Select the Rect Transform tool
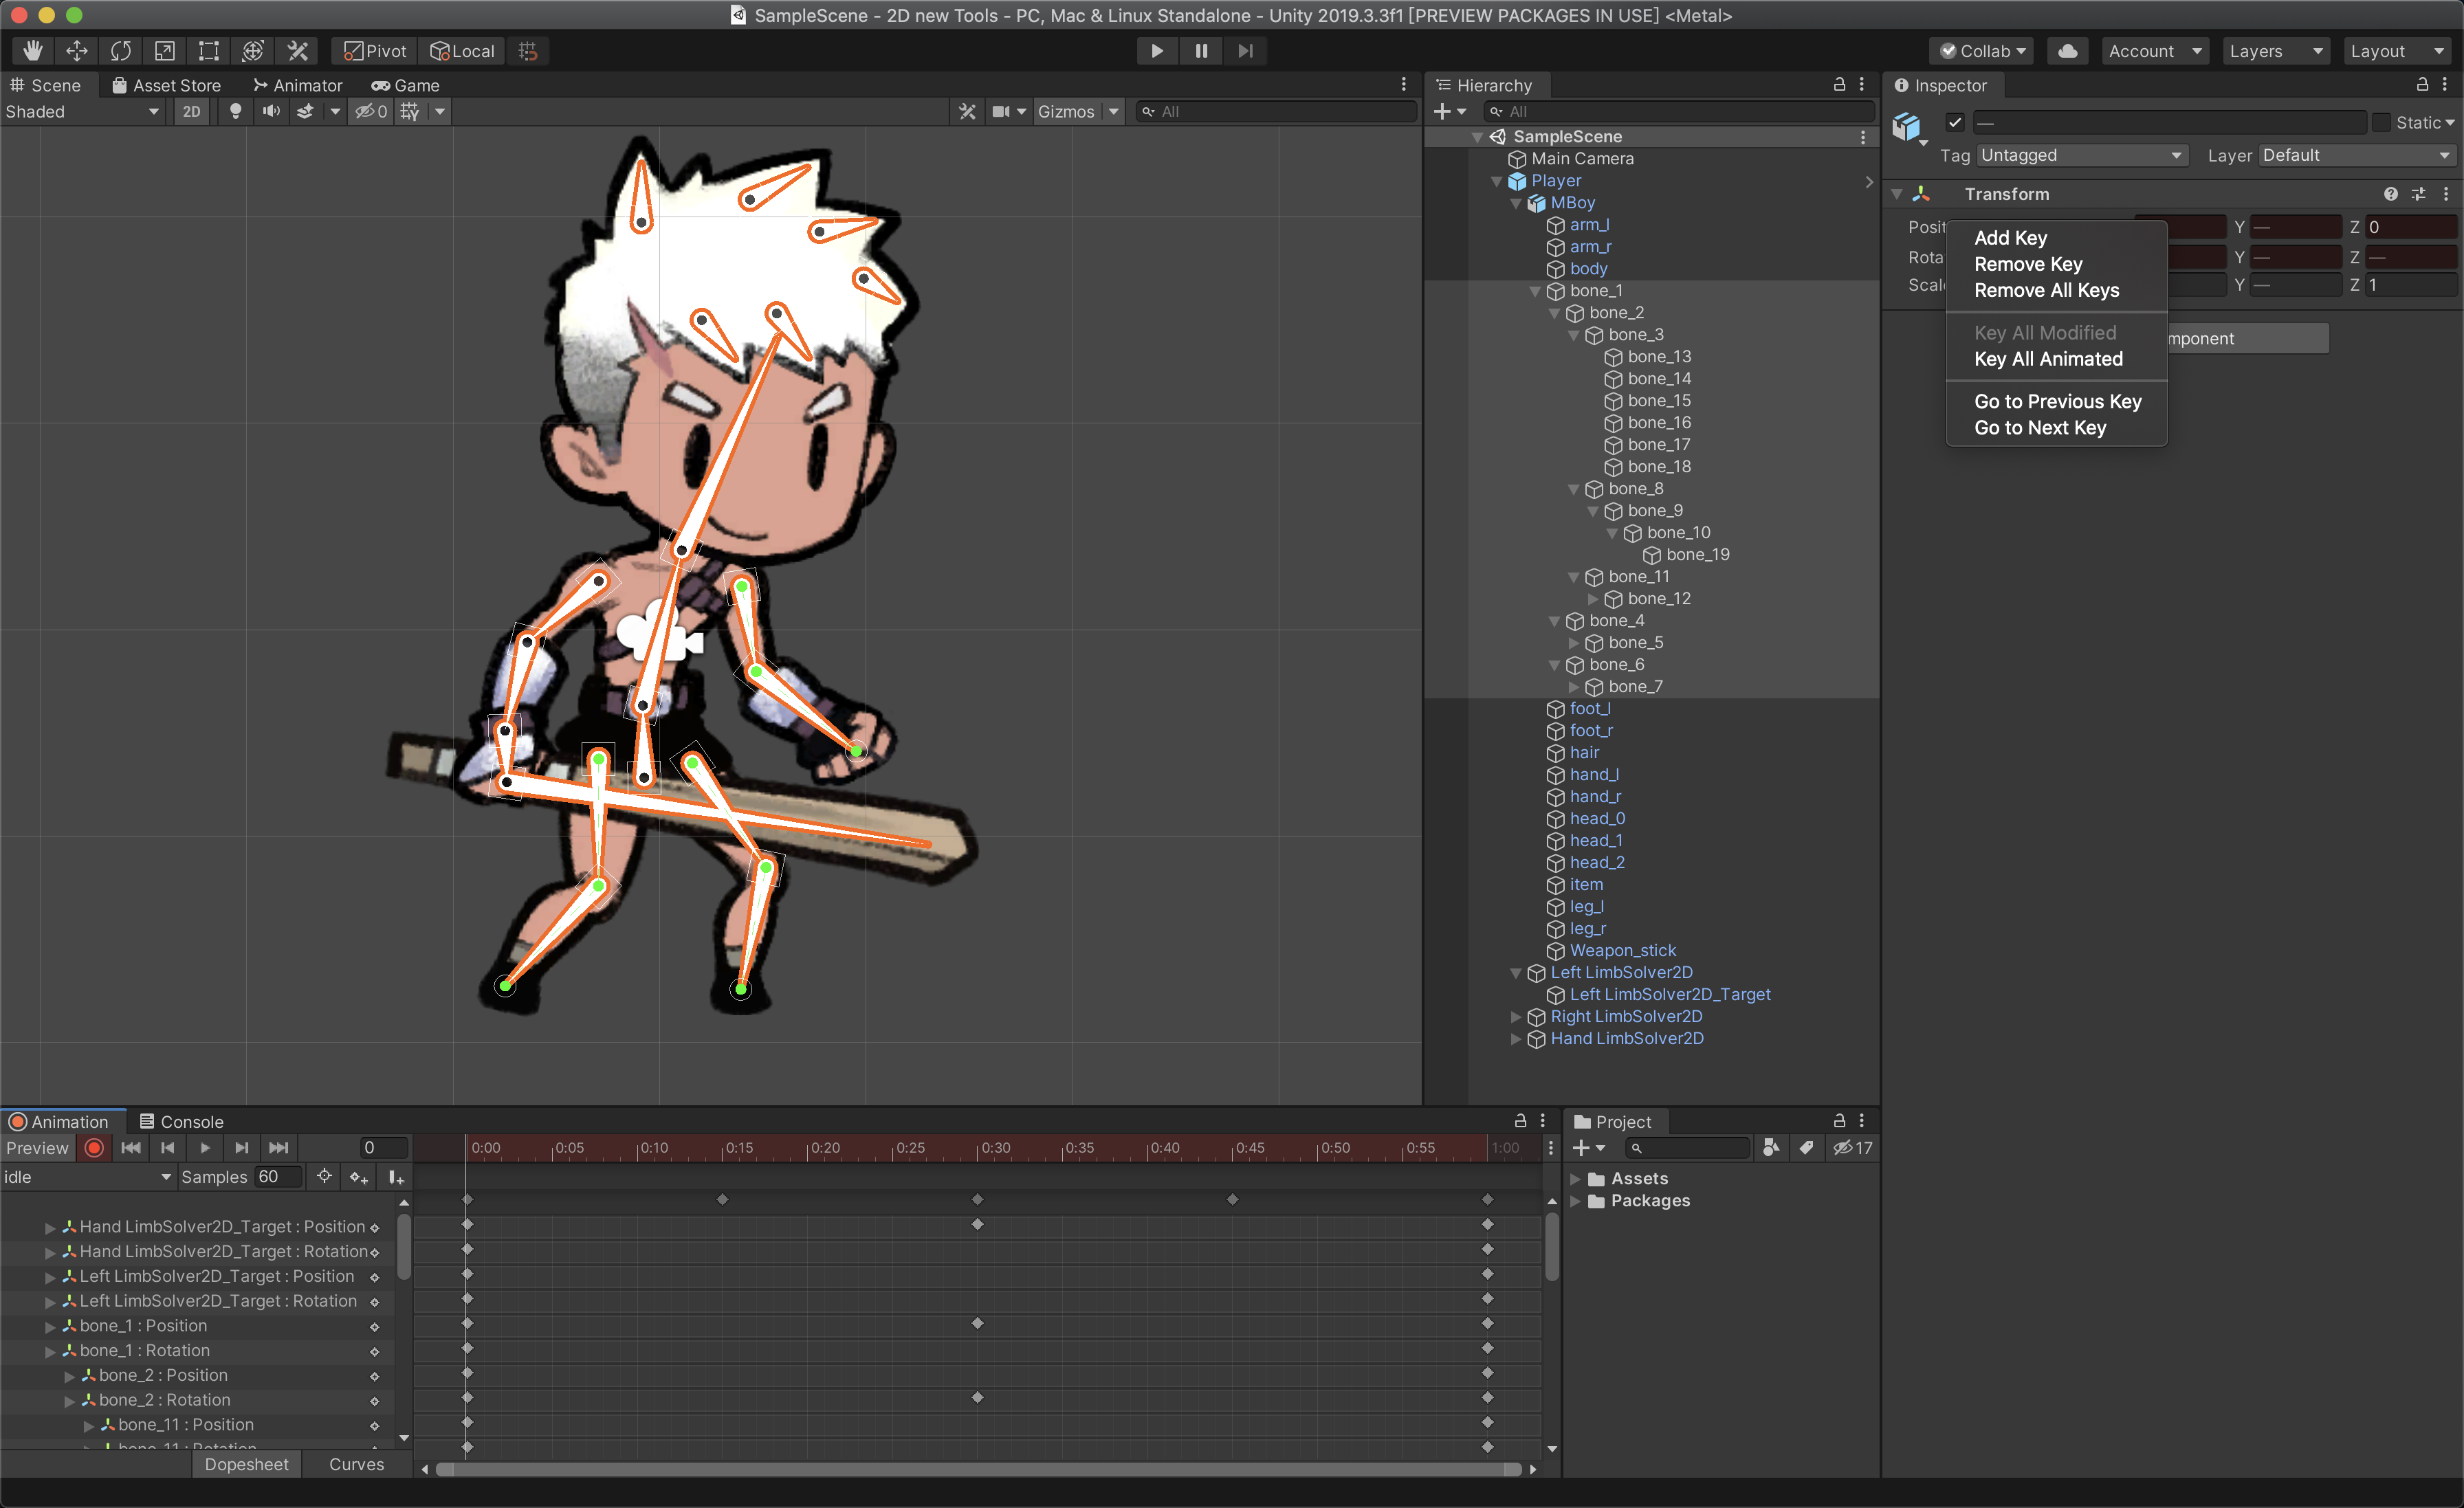The width and height of the screenshot is (2464, 1508). [208, 50]
